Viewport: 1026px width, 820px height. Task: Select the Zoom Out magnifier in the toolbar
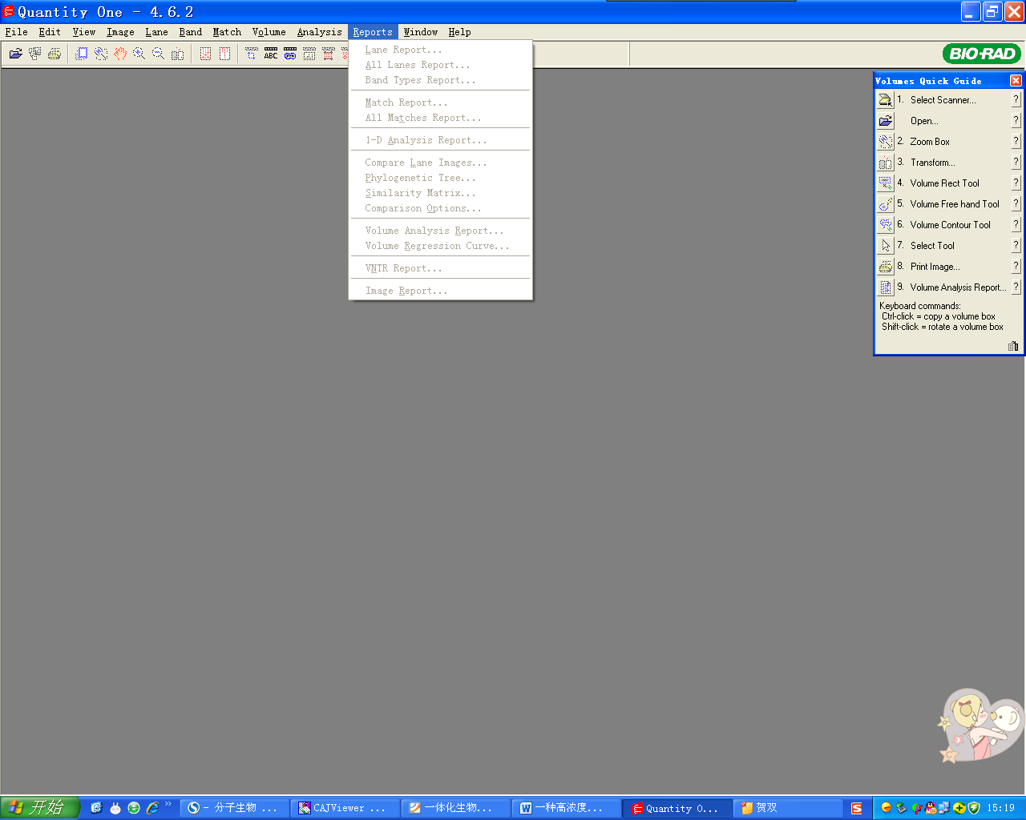[159, 54]
